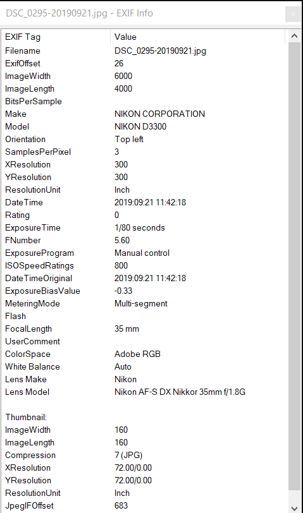303x513 pixels.
Task: Select the Orientation tag
Action: coord(25,139)
